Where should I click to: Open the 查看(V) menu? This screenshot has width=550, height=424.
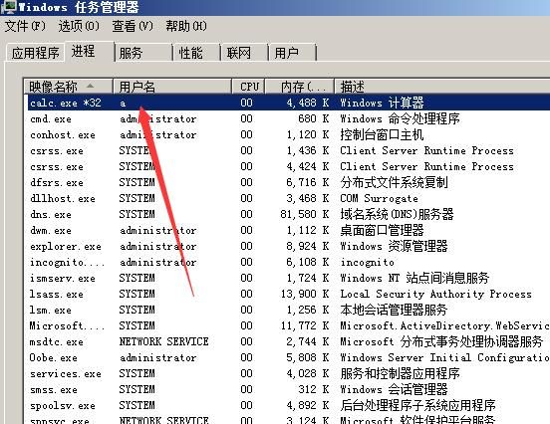click(133, 26)
